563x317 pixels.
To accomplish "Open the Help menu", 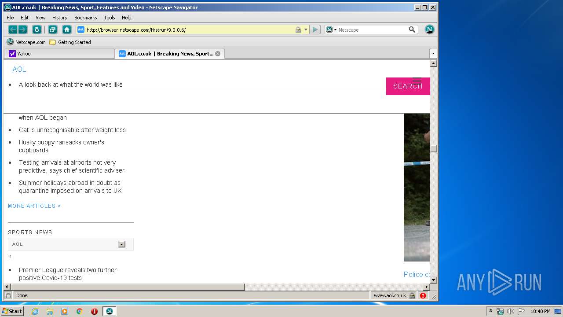I will [127, 18].
